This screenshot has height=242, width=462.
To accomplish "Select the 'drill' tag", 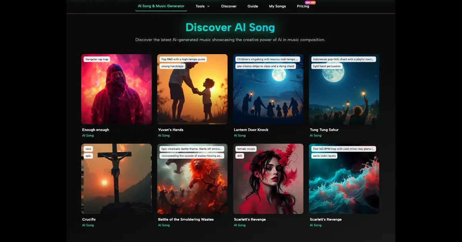I will (240, 156).
